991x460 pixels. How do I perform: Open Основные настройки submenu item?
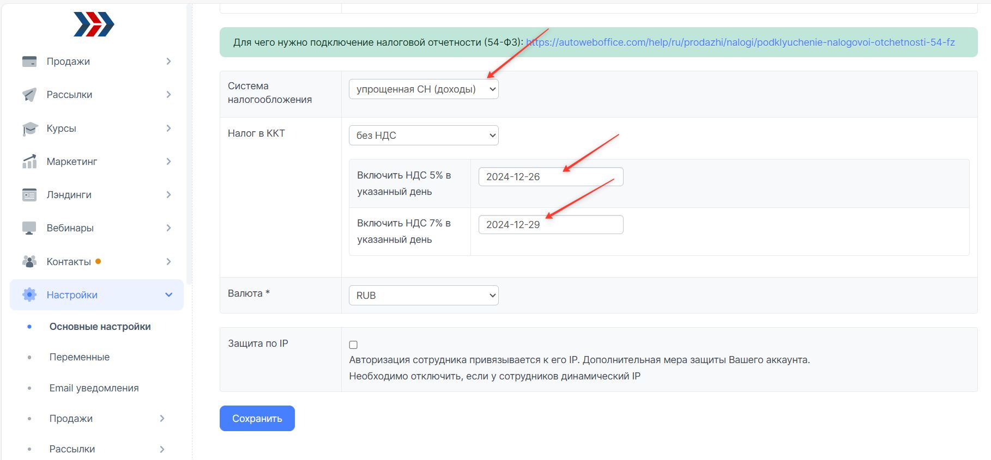pos(100,327)
